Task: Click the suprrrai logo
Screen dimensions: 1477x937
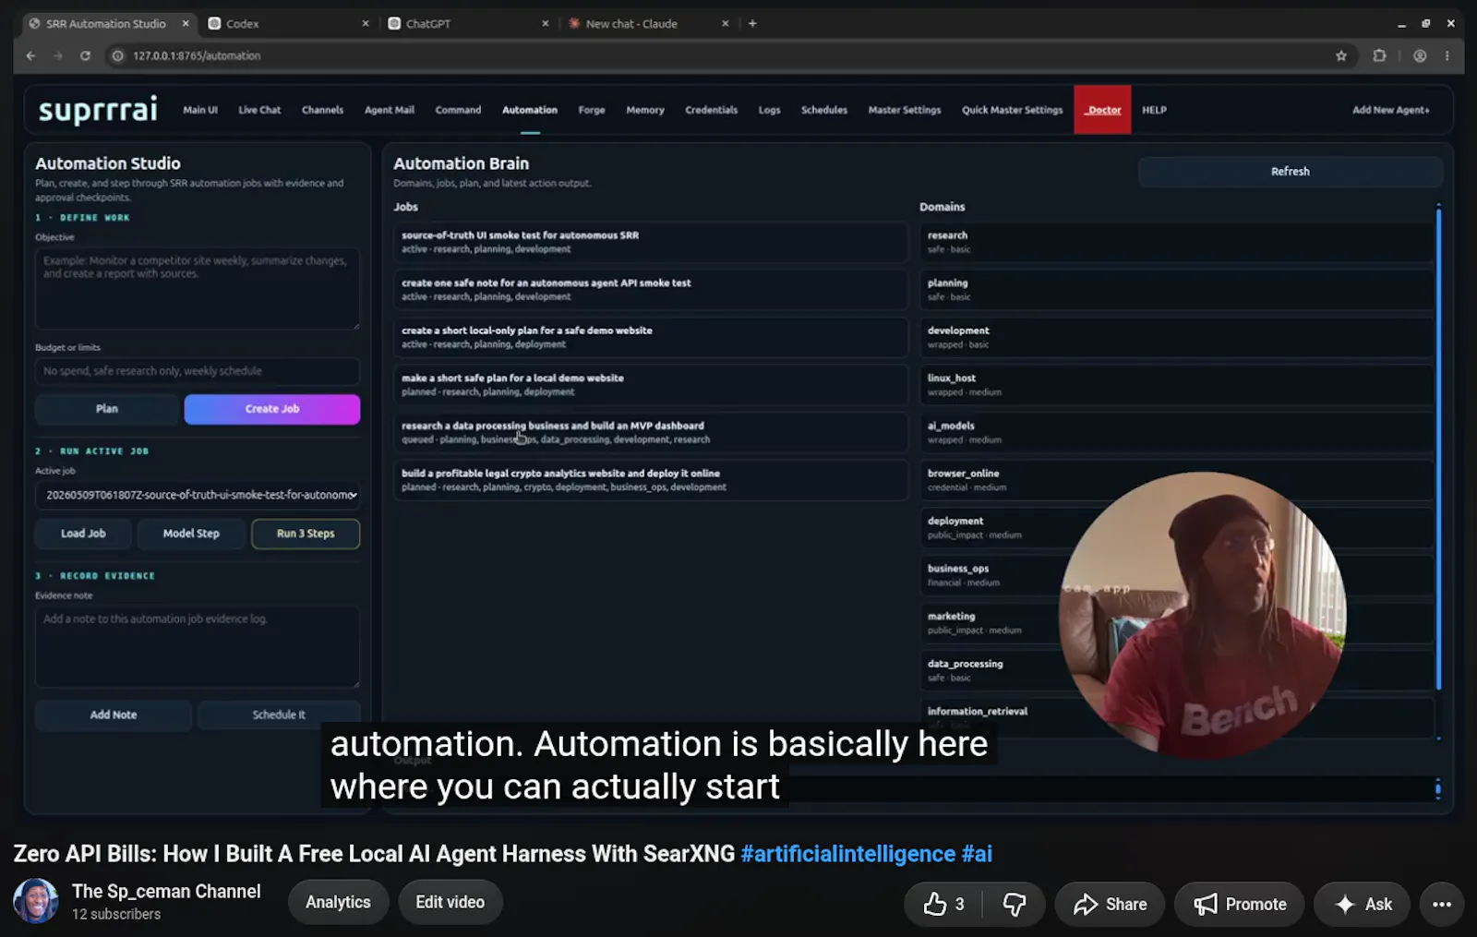Action: (98, 110)
